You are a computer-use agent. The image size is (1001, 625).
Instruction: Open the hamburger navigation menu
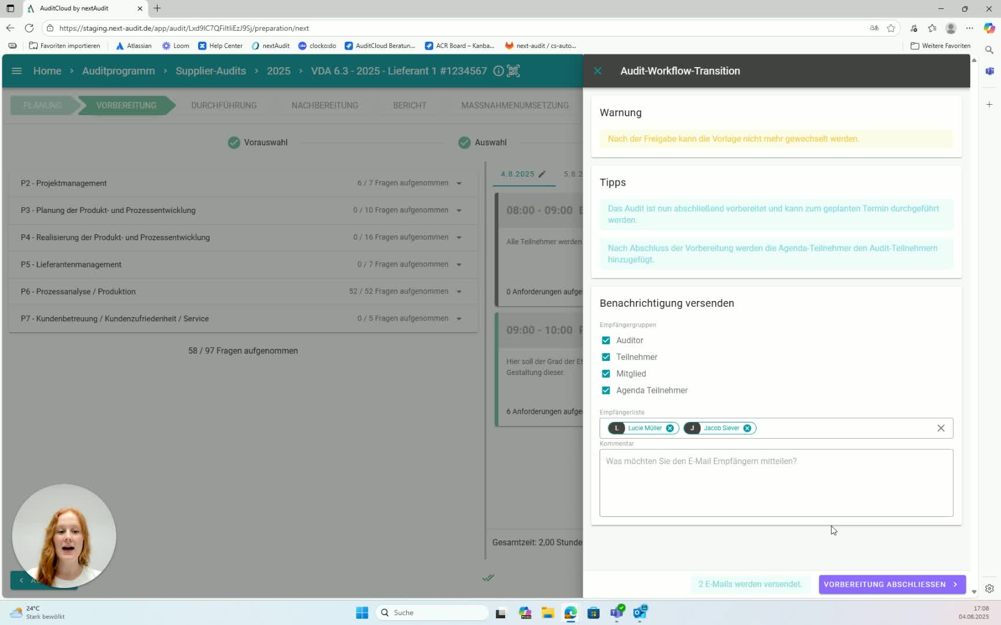(x=17, y=71)
